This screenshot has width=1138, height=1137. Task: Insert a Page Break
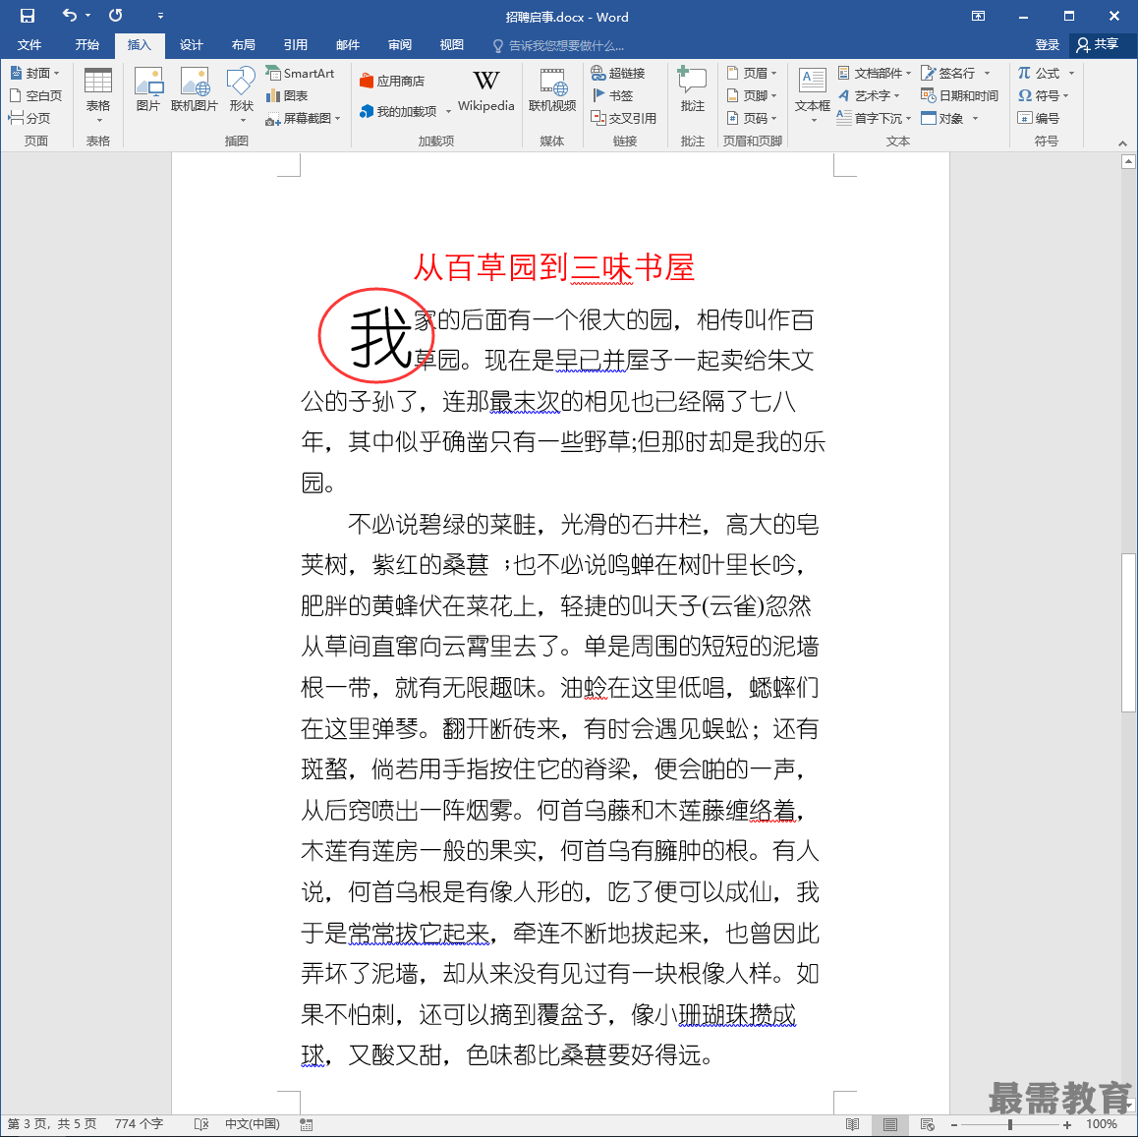coord(29,118)
